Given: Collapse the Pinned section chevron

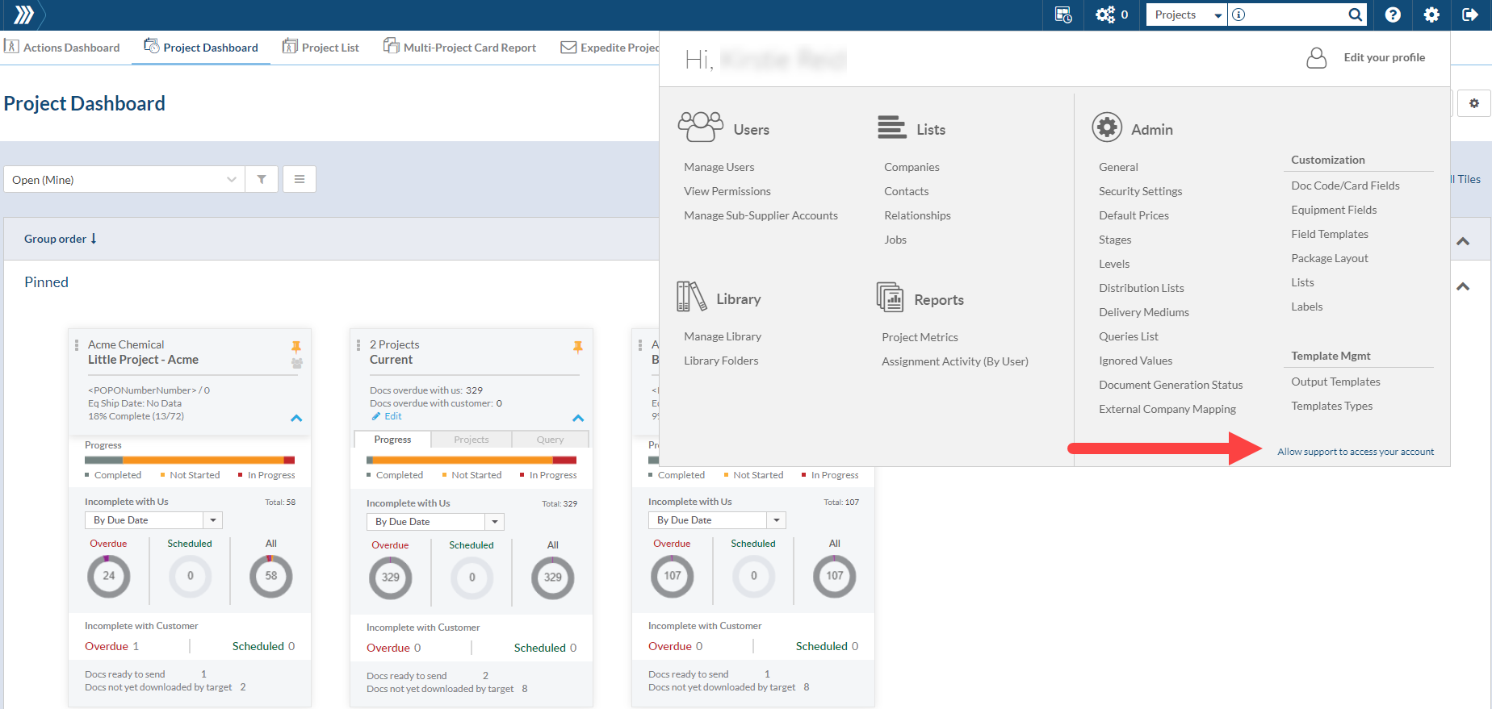Looking at the screenshot, I should tap(1463, 286).
